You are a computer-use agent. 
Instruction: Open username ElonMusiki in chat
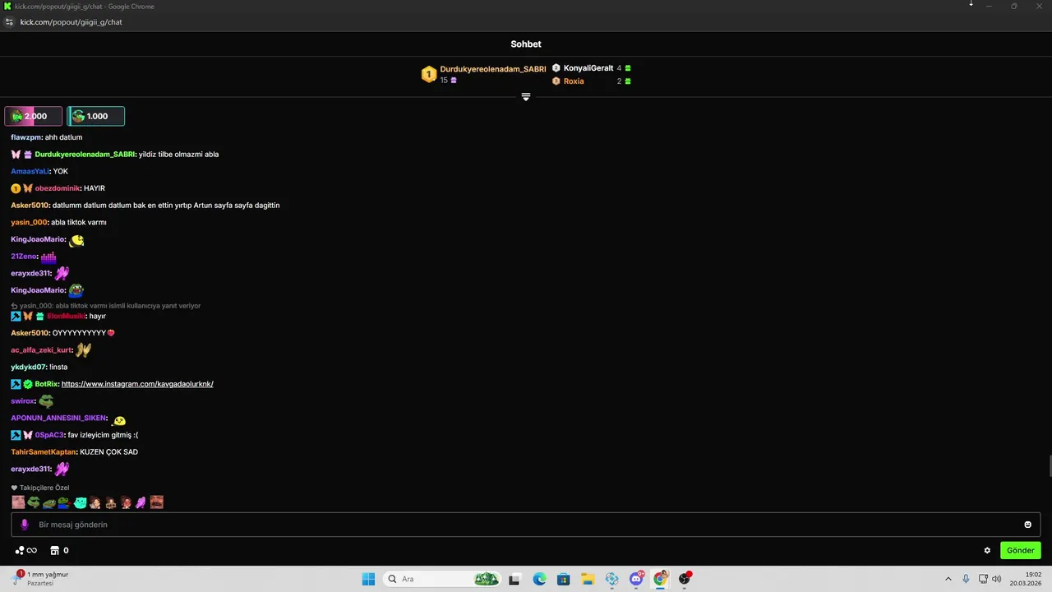tap(66, 317)
